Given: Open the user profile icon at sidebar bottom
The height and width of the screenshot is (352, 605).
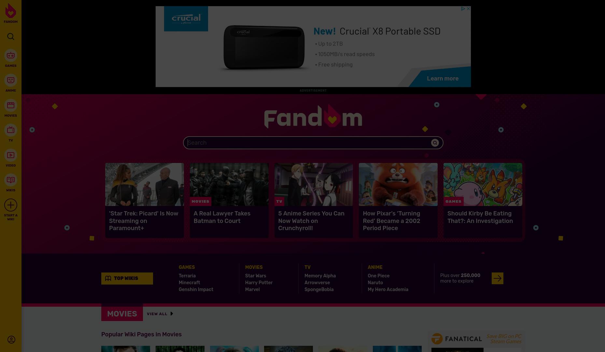Looking at the screenshot, I should [x=11, y=340].
